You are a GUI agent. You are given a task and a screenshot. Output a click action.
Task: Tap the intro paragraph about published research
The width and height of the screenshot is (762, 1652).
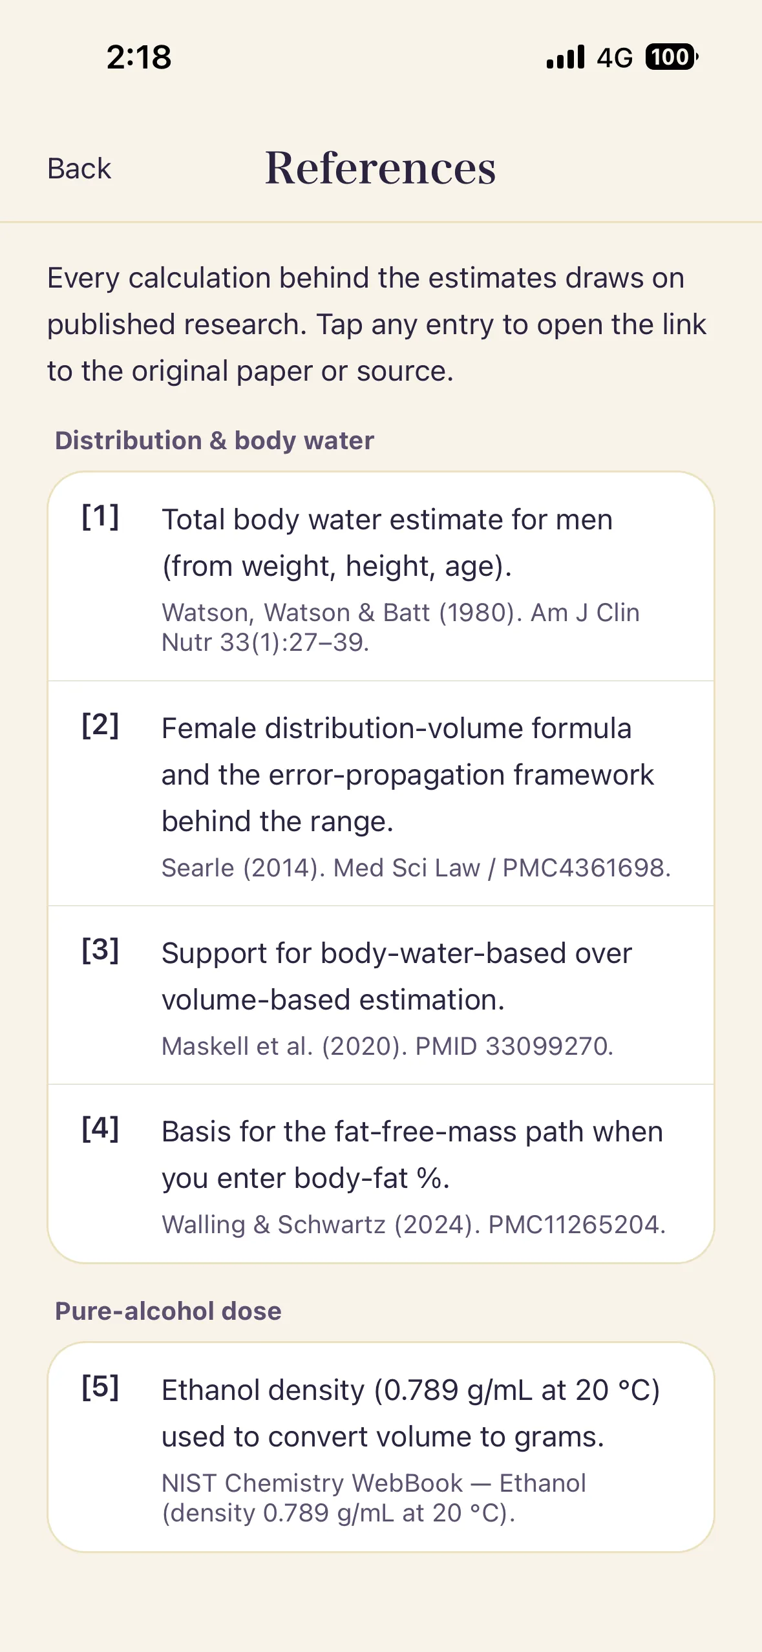point(377,324)
